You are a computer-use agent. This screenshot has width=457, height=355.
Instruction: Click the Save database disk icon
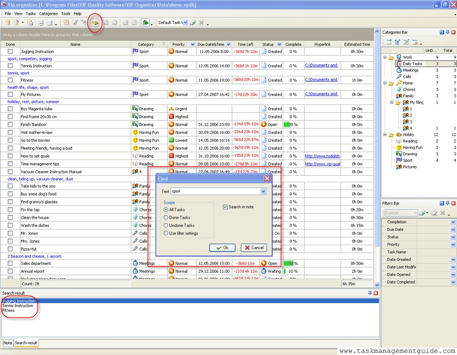(30, 23)
